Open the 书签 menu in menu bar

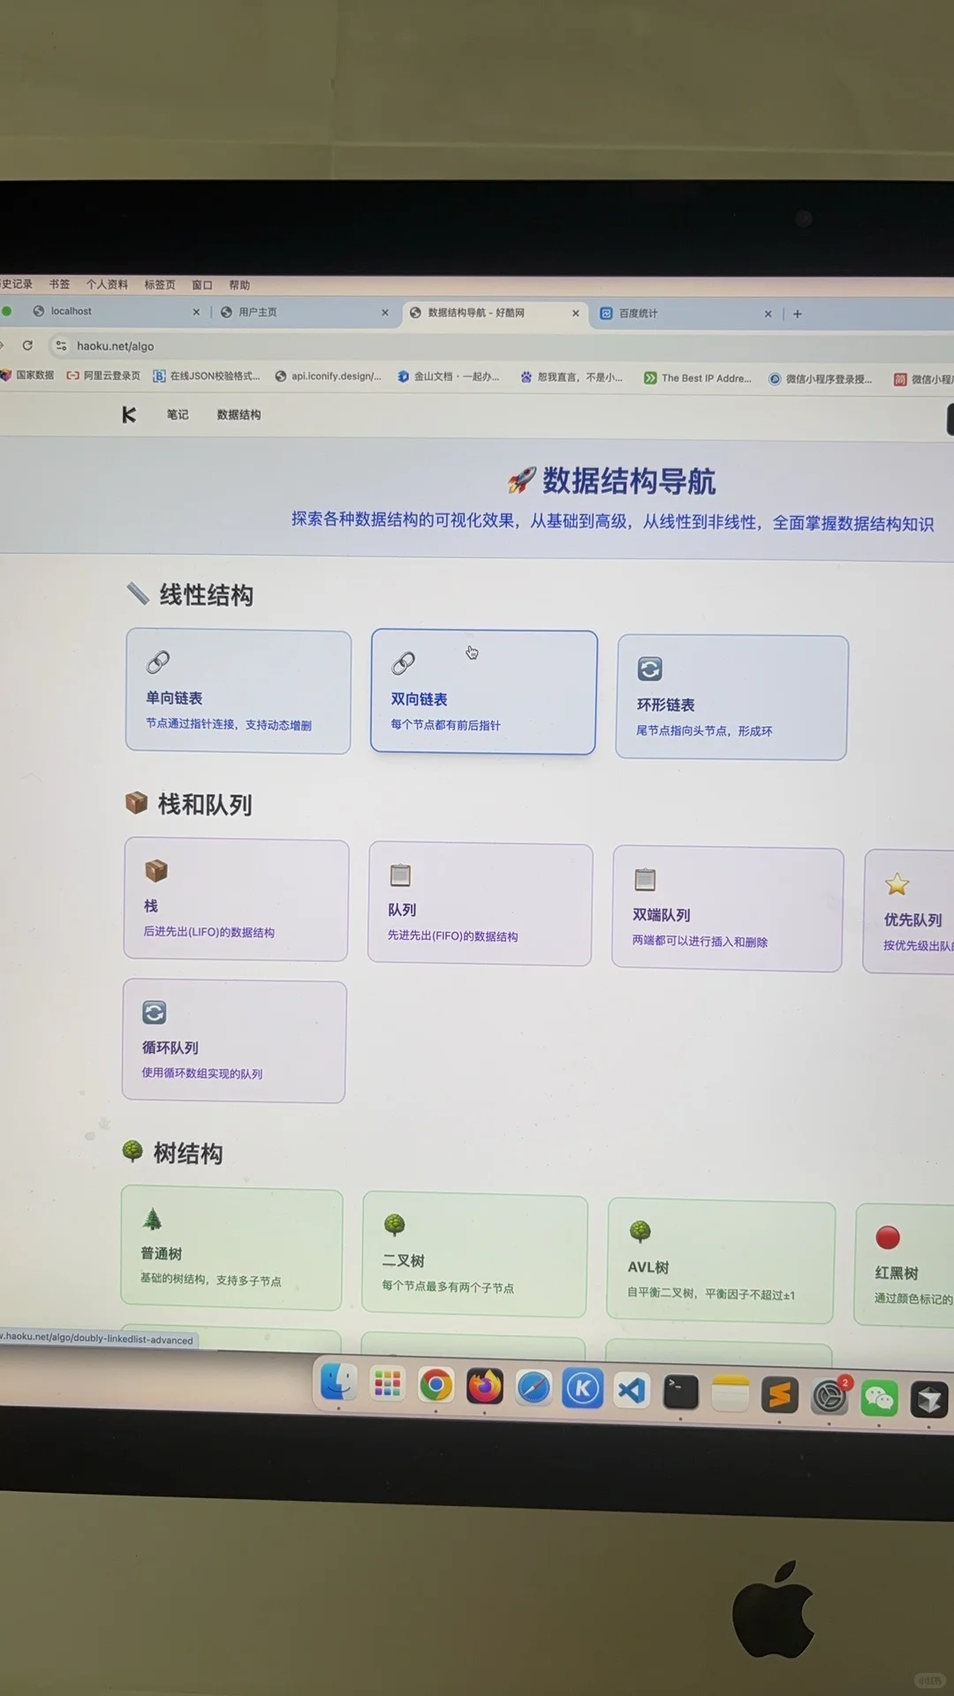coord(59,284)
